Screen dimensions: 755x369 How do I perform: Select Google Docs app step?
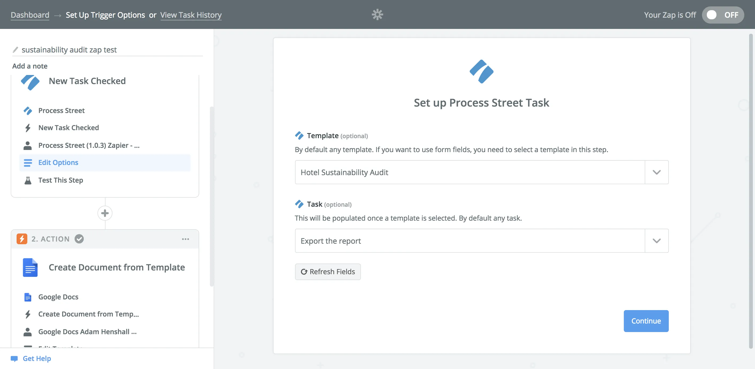105,297
